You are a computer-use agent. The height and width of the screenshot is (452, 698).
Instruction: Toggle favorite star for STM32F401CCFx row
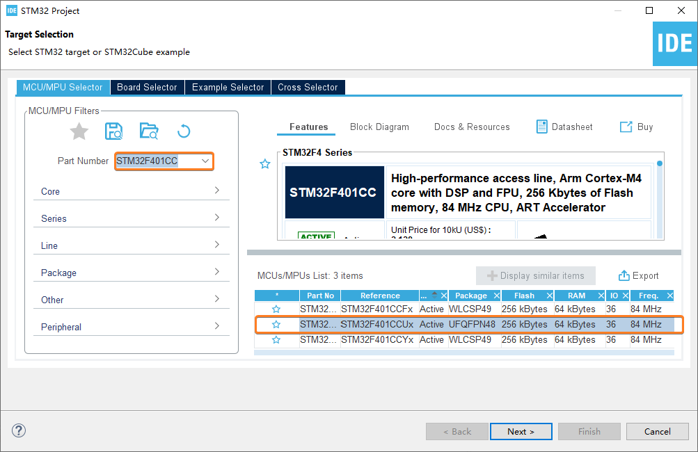276,309
